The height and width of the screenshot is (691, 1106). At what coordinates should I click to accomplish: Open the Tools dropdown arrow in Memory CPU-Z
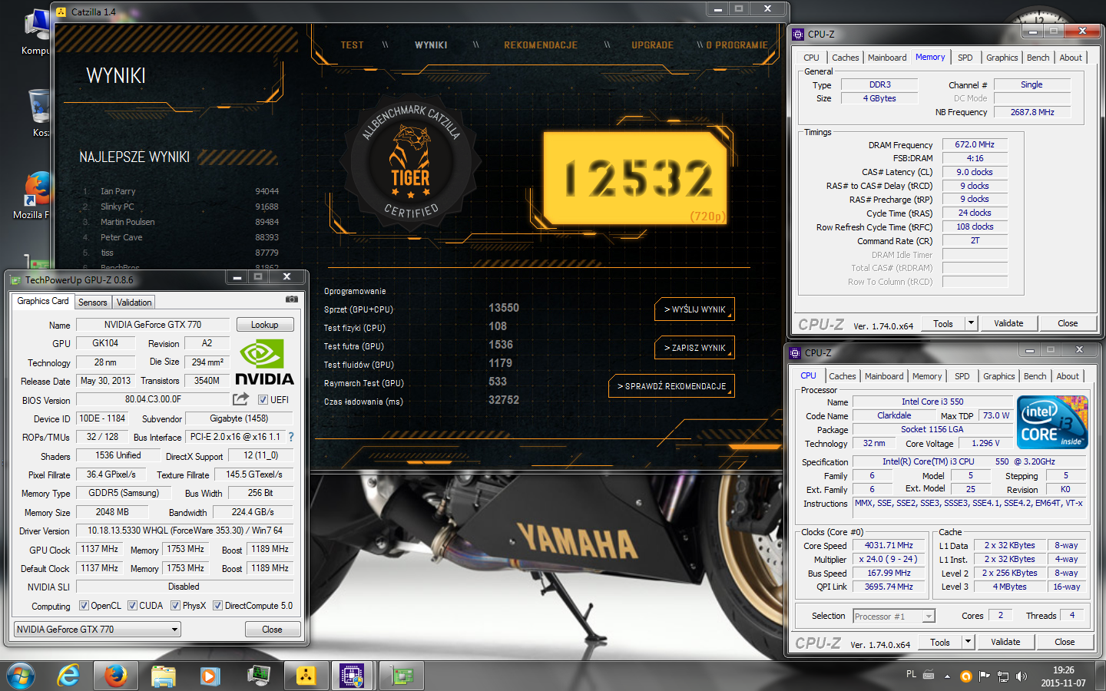tap(971, 323)
